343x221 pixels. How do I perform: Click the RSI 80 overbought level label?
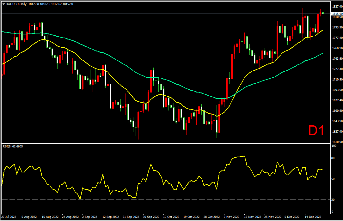[333, 158]
